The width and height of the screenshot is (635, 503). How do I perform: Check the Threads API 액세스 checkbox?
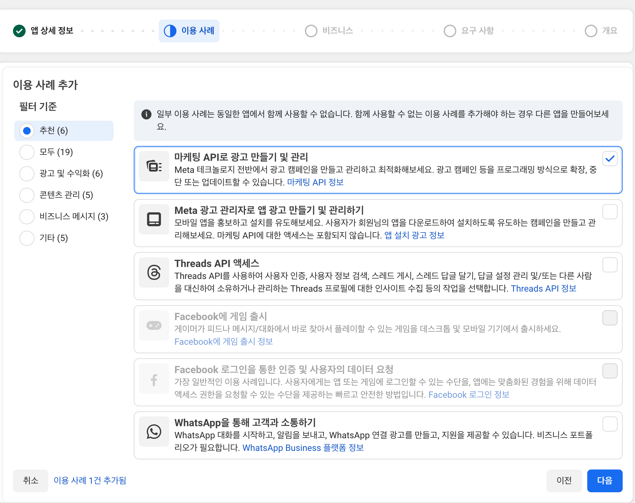click(610, 265)
